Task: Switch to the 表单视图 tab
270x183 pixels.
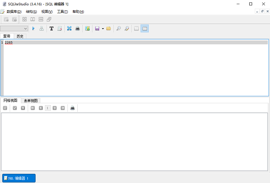Action: point(30,101)
